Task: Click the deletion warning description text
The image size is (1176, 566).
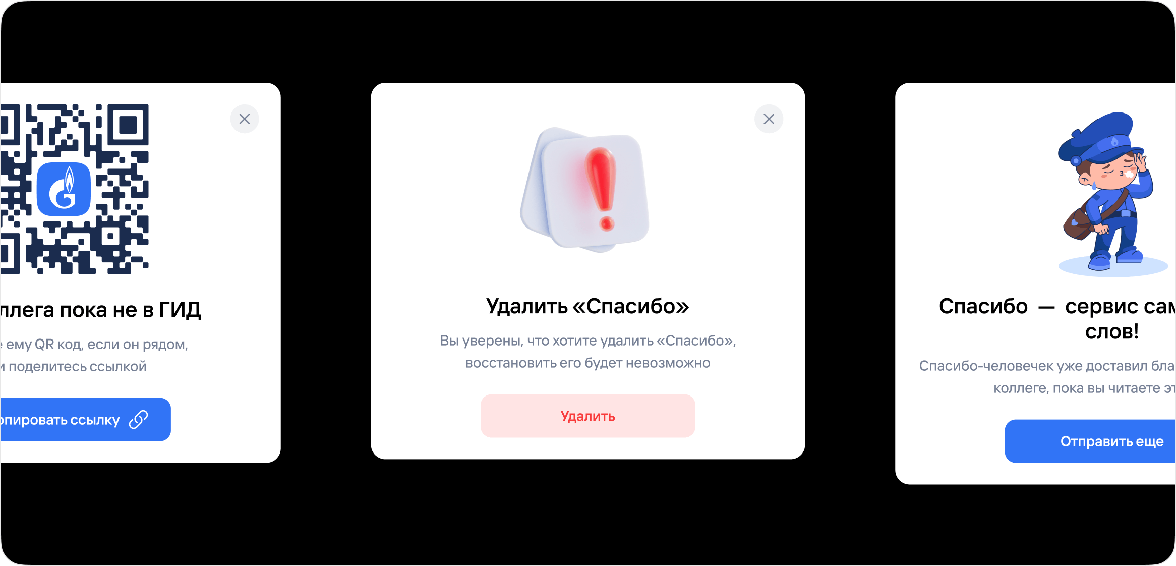Action: point(587,352)
